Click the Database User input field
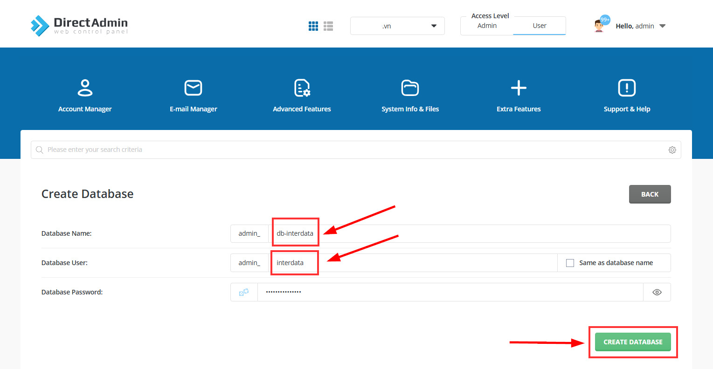The height and width of the screenshot is (369, 713). [413, 263]
